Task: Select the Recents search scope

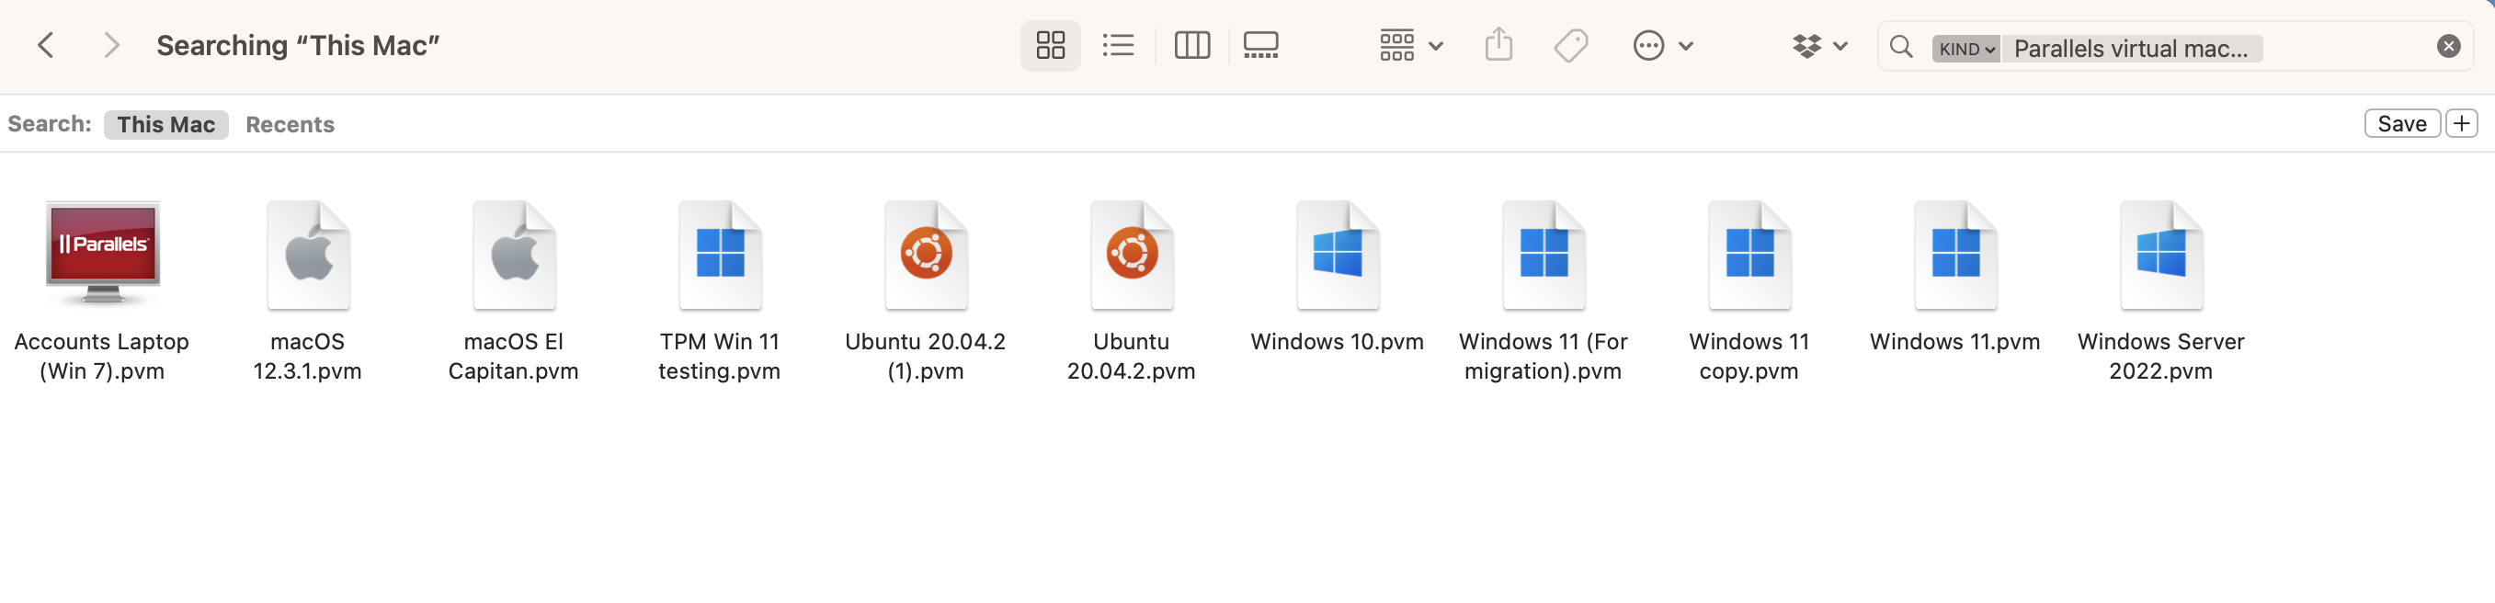Action: (290, 125)
